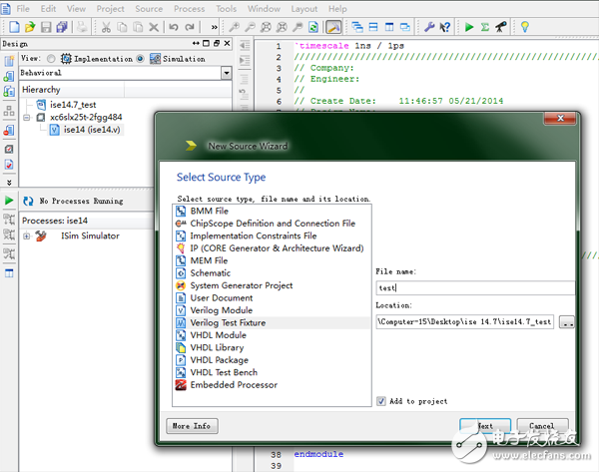Image resolution: width=599 pixels, height=472 pixels.
Task: Expand the ISim Simulator process node
Action: (26, 236)
